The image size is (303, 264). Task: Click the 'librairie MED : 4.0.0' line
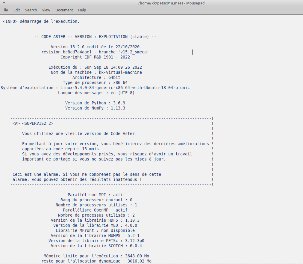(95, 225)
